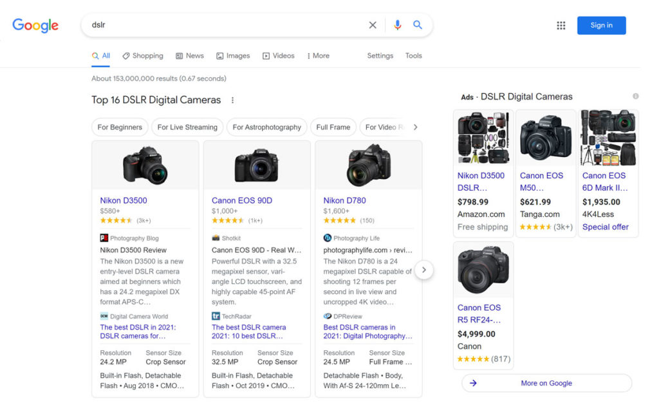The image size is (659, 403).
Task: Enable the Full Frame filter
Action: point(333,127)
